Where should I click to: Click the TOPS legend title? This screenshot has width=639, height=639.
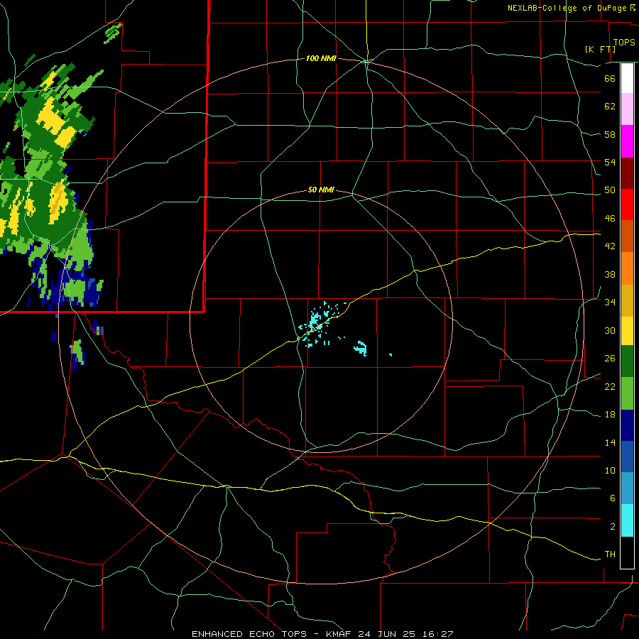(624, 43)
